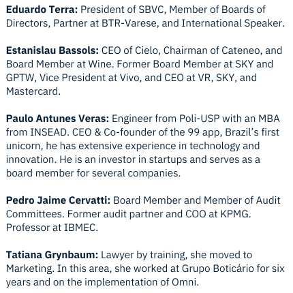Screen dimensions: 293x293
Task: Click the word Mastercard
Action: (x=32, y=91)
